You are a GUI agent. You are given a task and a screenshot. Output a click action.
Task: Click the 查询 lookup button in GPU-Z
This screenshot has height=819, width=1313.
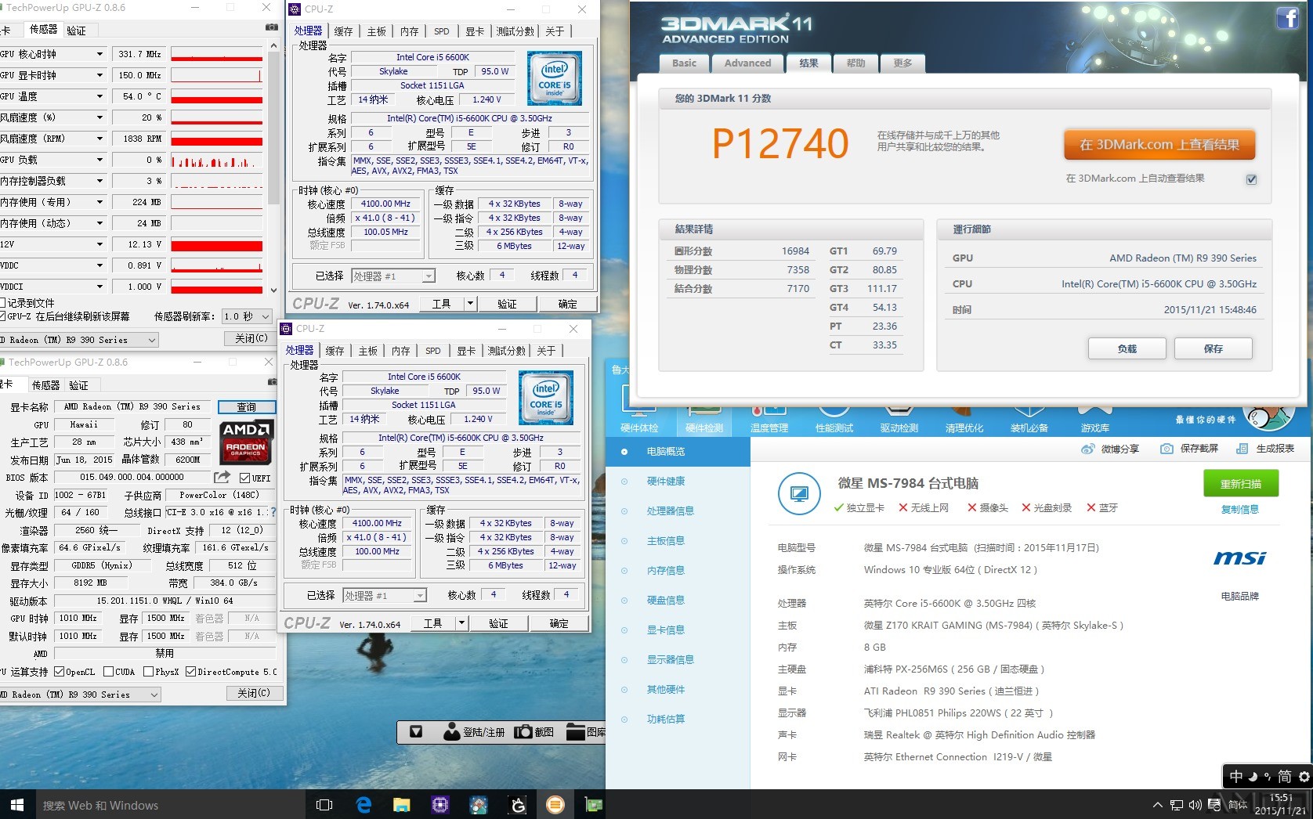click(x=247, y=407)
